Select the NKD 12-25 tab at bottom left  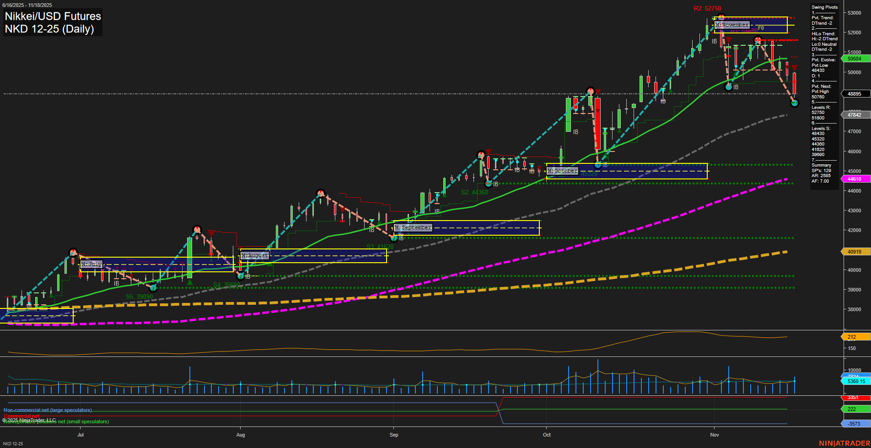click(14, 443)
